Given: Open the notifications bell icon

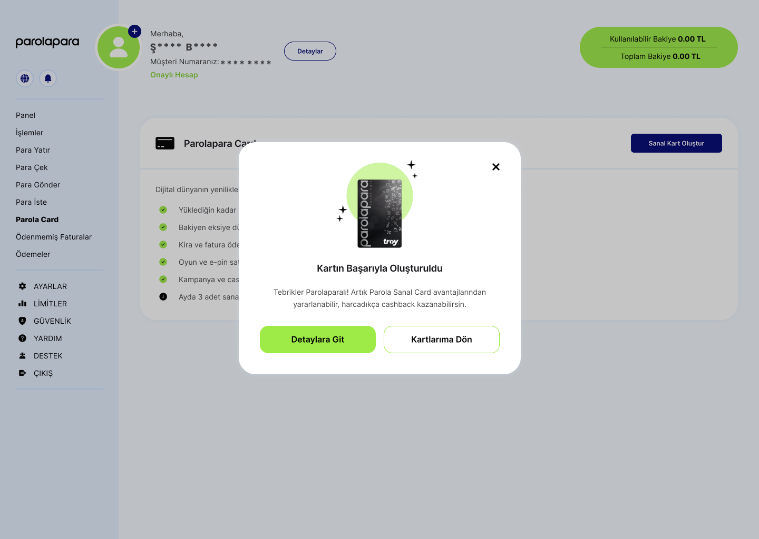Looking at the screenshot, I should point(48,78).
